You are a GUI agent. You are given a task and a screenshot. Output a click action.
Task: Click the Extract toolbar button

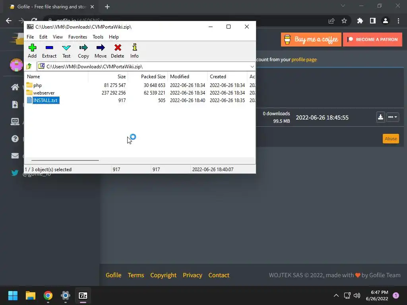tap(49, 51)
